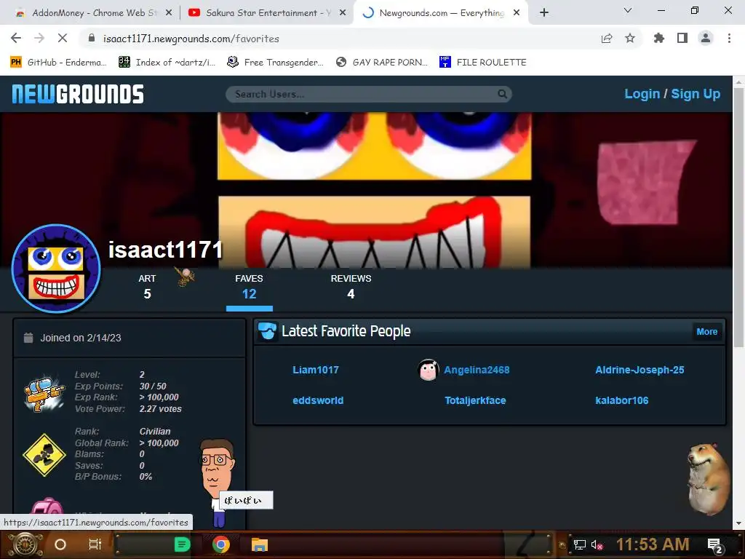
Task: Click the 11:53 AM taskbar clock
Action: click(x=653, y=544)
